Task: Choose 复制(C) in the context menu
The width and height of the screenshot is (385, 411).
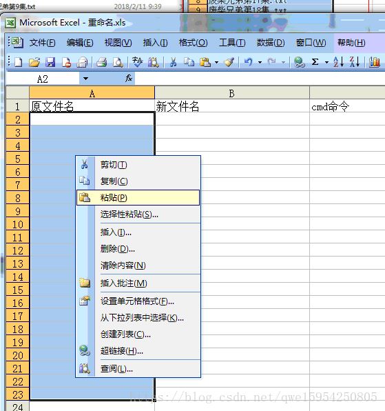Action: [138, 181]
